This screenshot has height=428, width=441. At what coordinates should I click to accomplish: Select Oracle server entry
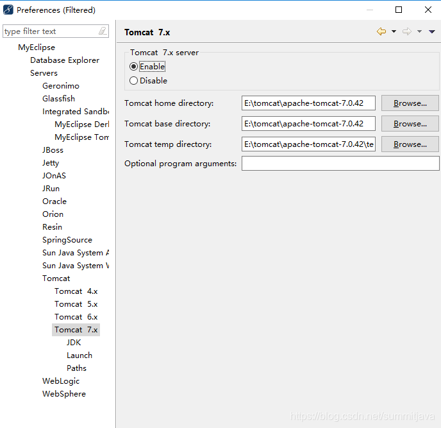tap(54, 201)
